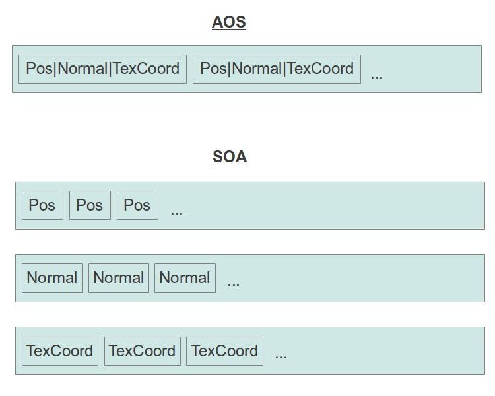Click the ellipsis after the TexCoord boxes
The image size is (495, 396).
tap(281, 356)
